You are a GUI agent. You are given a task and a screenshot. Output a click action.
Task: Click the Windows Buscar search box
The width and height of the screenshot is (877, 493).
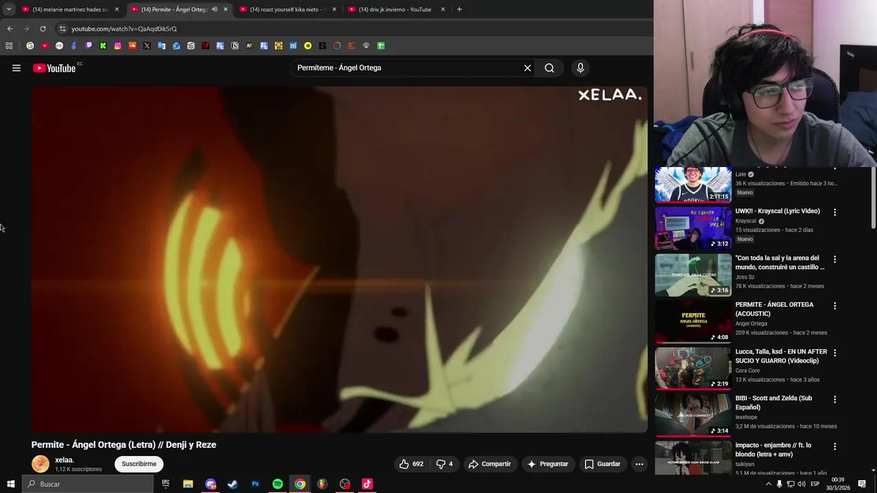click(88, 484)
